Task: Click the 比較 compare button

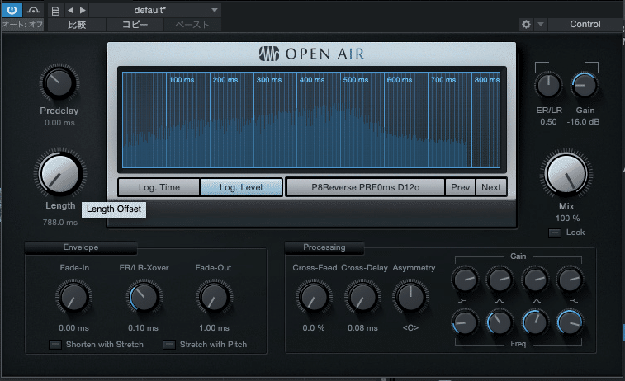Action: click(x=77, y=25)
